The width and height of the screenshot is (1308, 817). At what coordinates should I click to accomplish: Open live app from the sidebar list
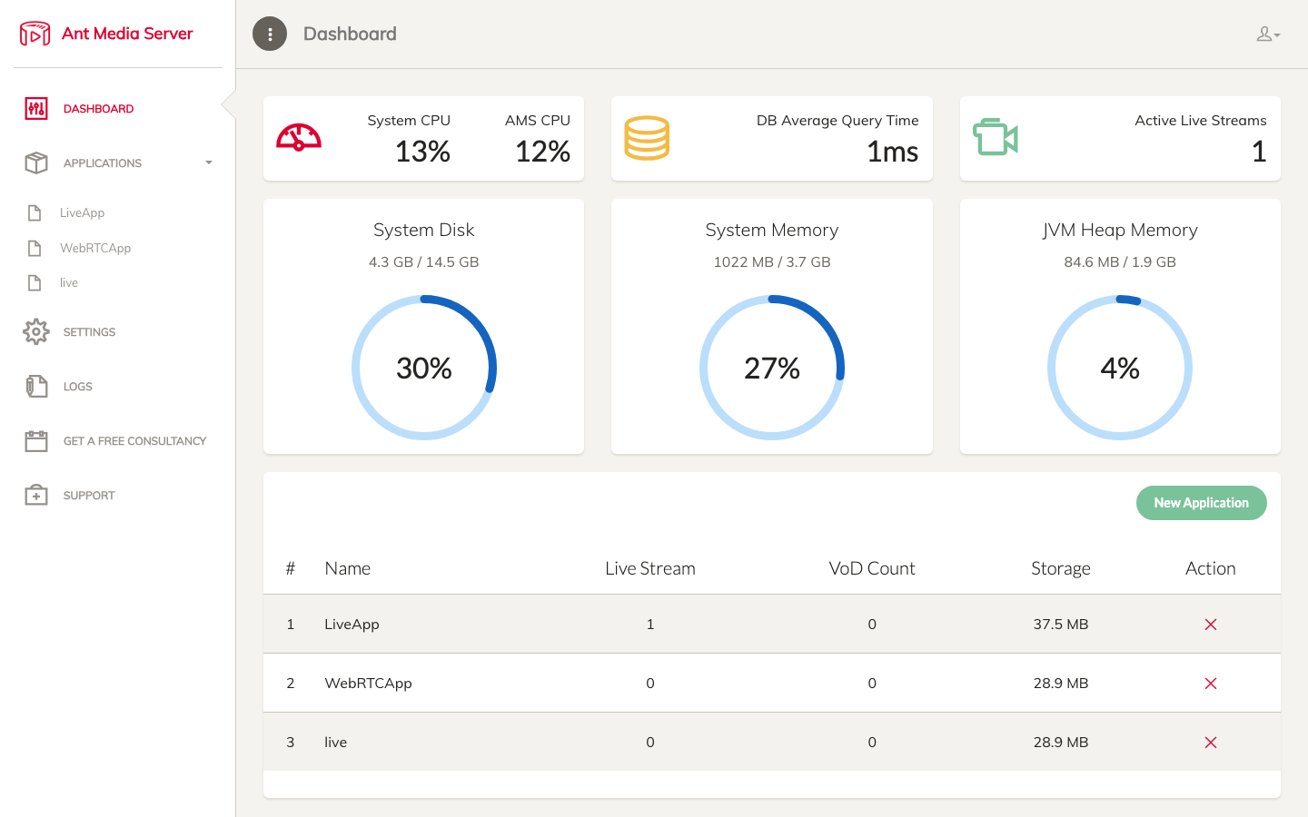(x=69, y=283)
